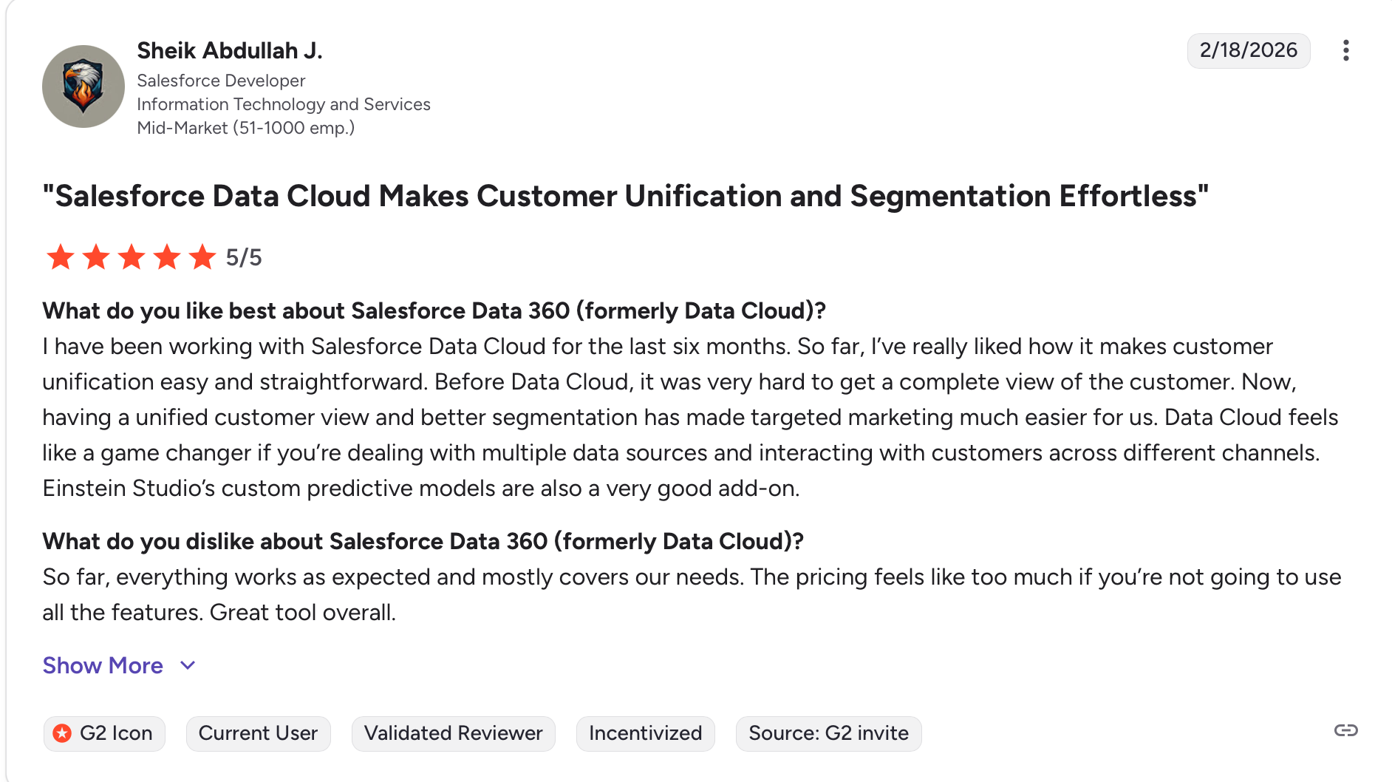
Task: Click the first rating star
Action: click(x=60, y=257)
